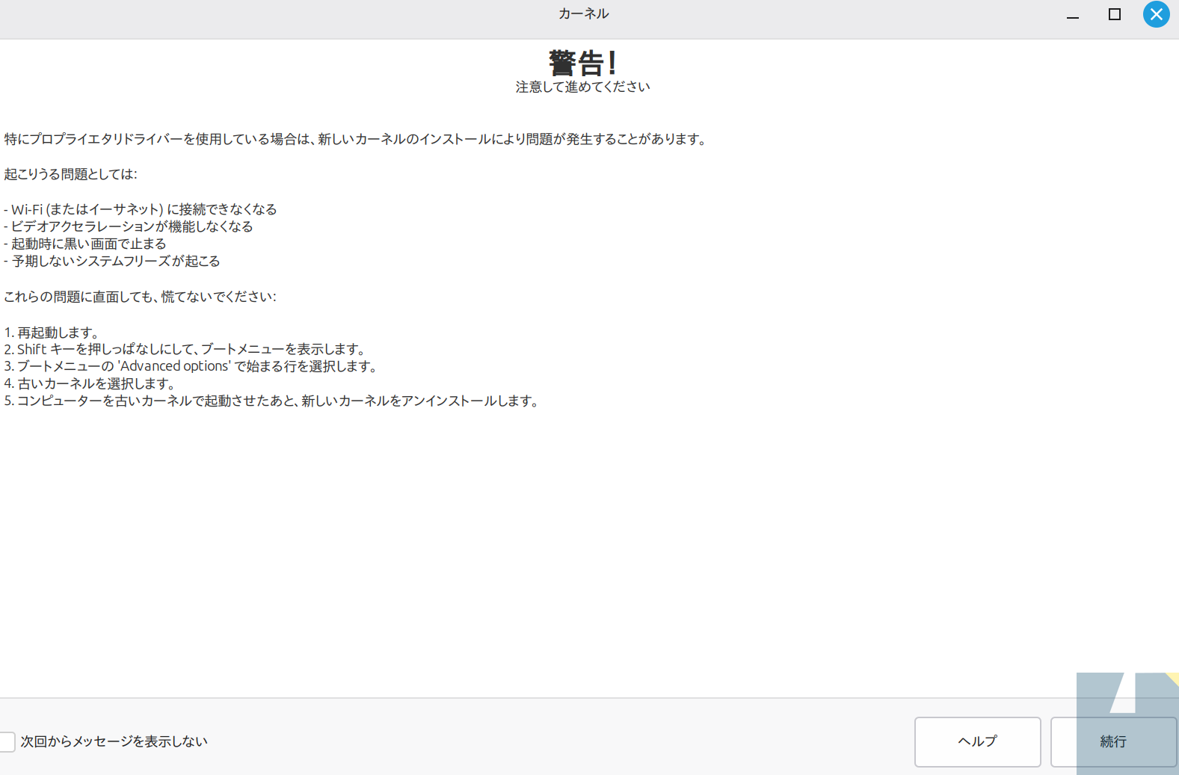Click the ビデオアクセラレーション bullet line
1179x775 pixels.
coord(129,226)
